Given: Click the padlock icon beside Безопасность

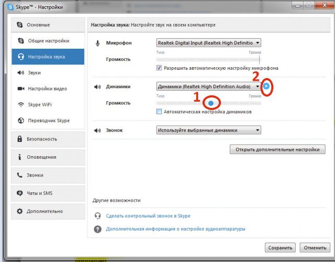Looking at the screenshot, I should coord(20,139).
